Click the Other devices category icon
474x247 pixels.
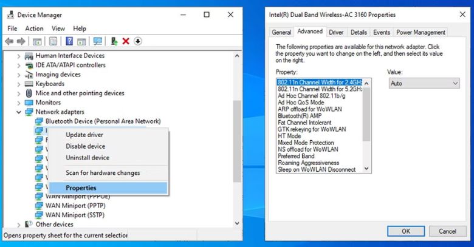tap(29, 224)
